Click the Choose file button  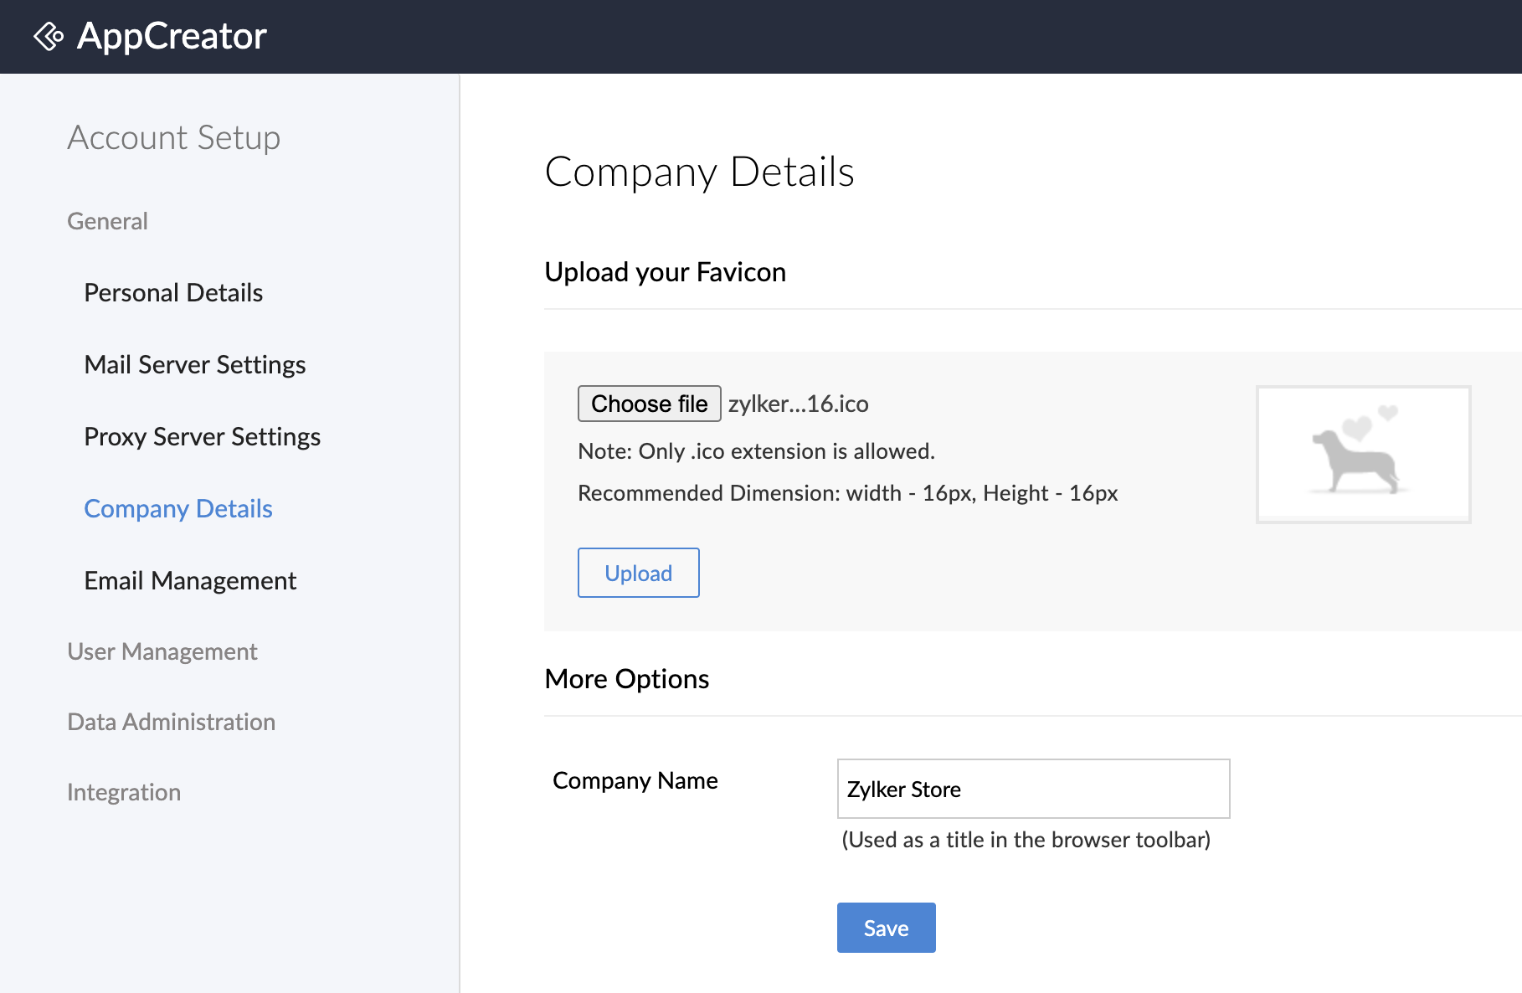[x=649, y=404]
